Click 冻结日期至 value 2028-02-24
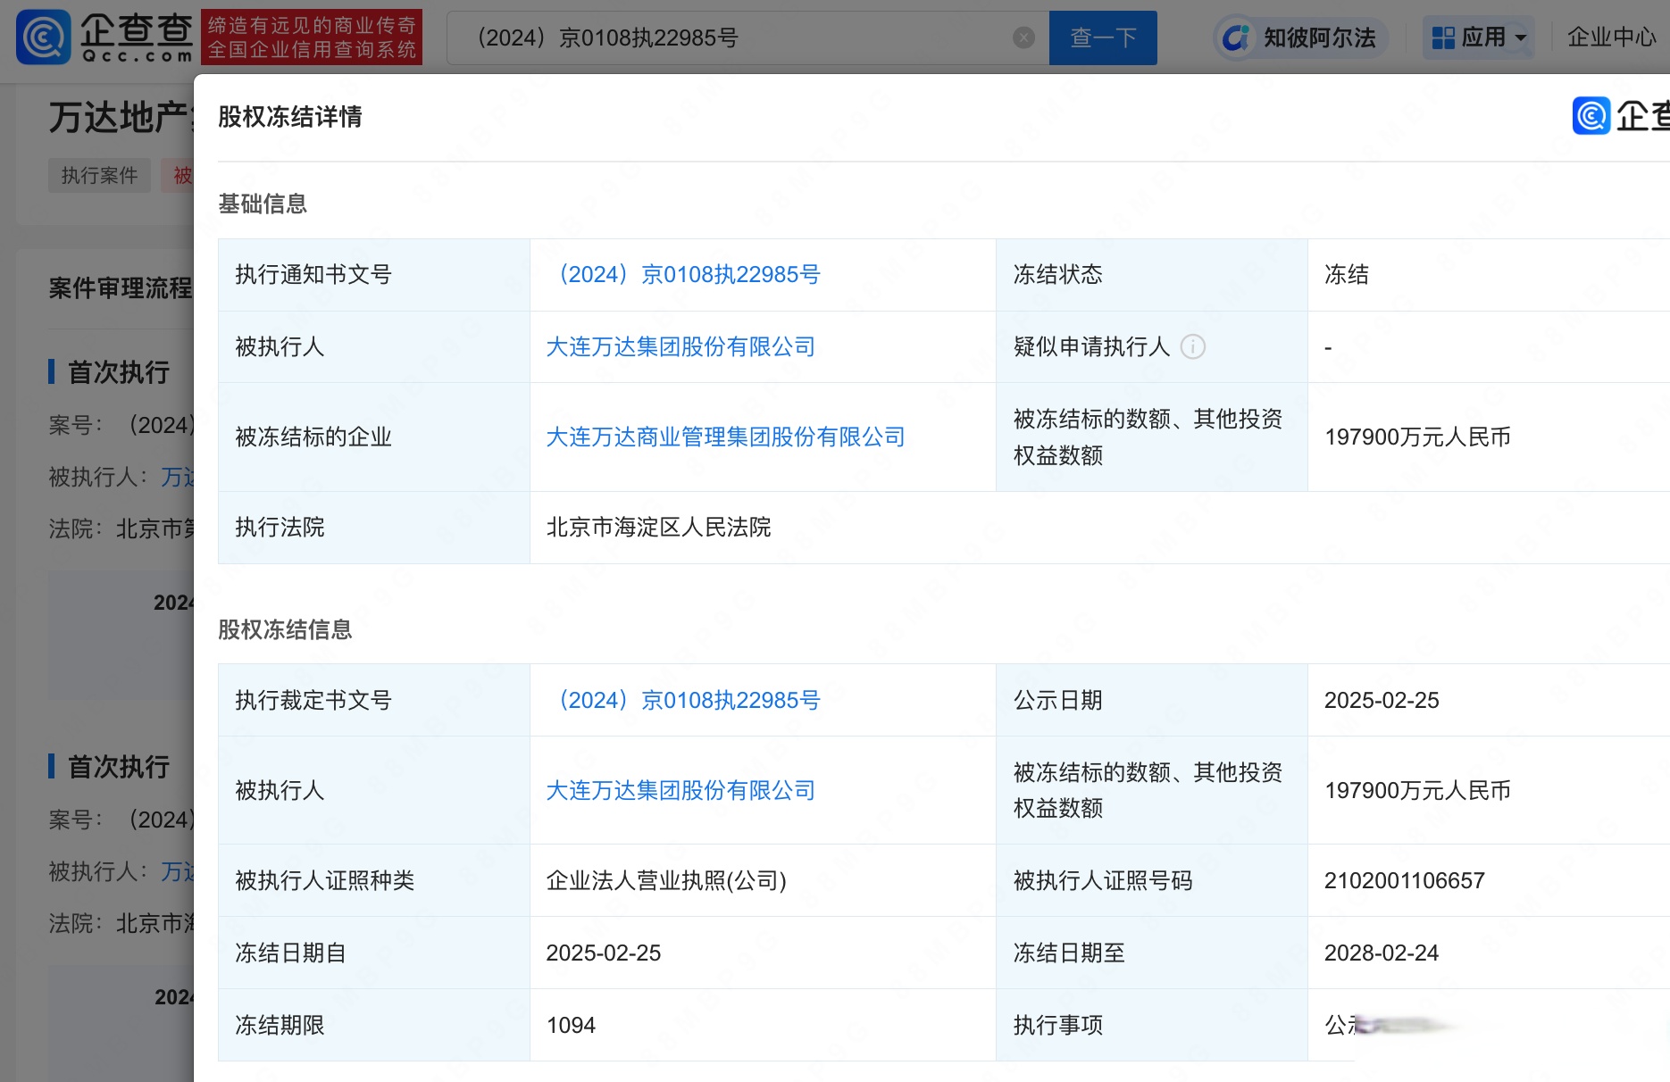 pyautogui.click(x=1382, y=953)
